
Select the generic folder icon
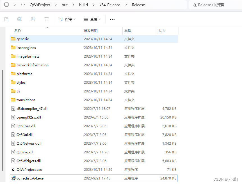coord(13,39)
